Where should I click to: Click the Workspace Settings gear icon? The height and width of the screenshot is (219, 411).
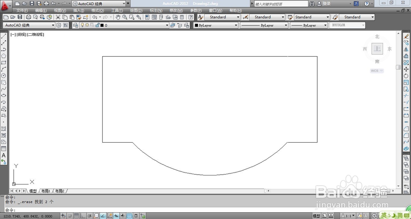pyautogui.click(x=59, y=25)
